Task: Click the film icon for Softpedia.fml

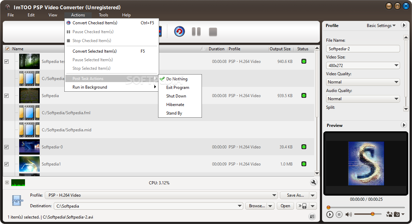Action: point(29,113)
